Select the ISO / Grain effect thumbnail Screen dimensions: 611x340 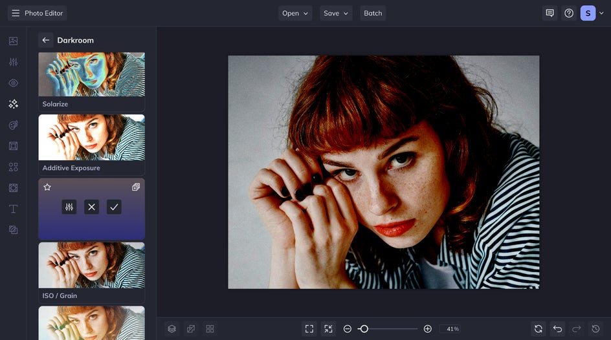[x=91, y=265]
